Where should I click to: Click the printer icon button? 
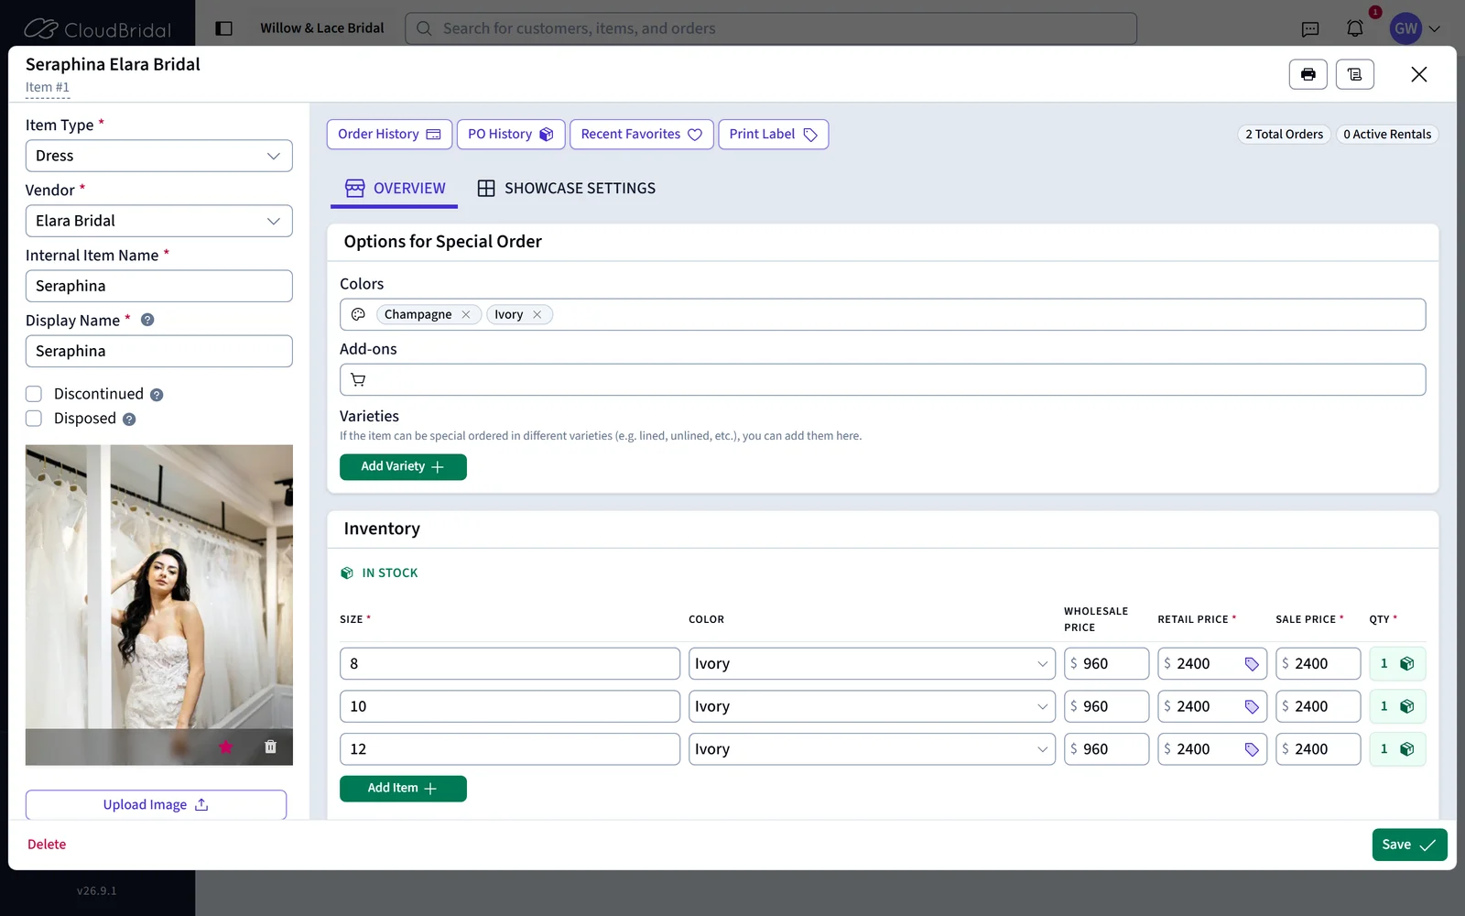point(1308,74)
